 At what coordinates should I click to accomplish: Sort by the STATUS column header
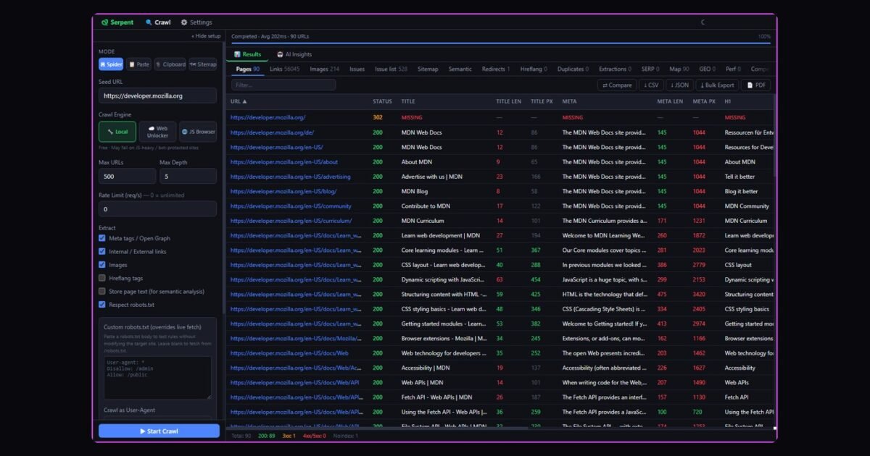[382, 101]
